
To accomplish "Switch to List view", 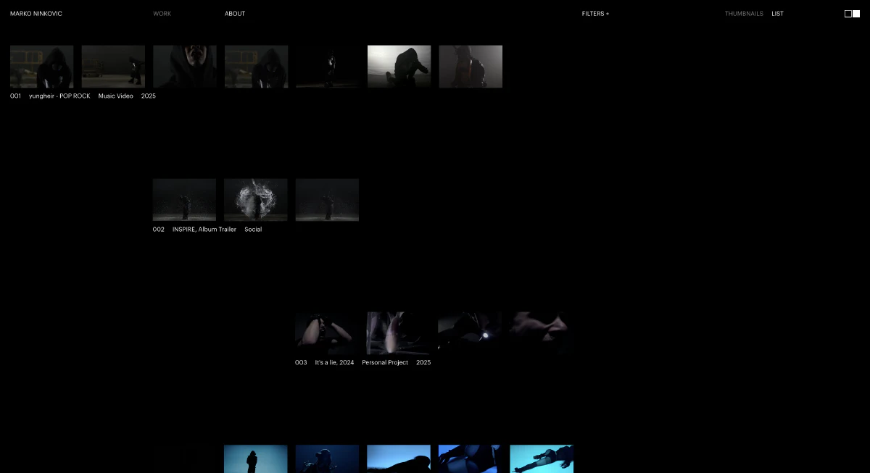I will tap(777, 14).
